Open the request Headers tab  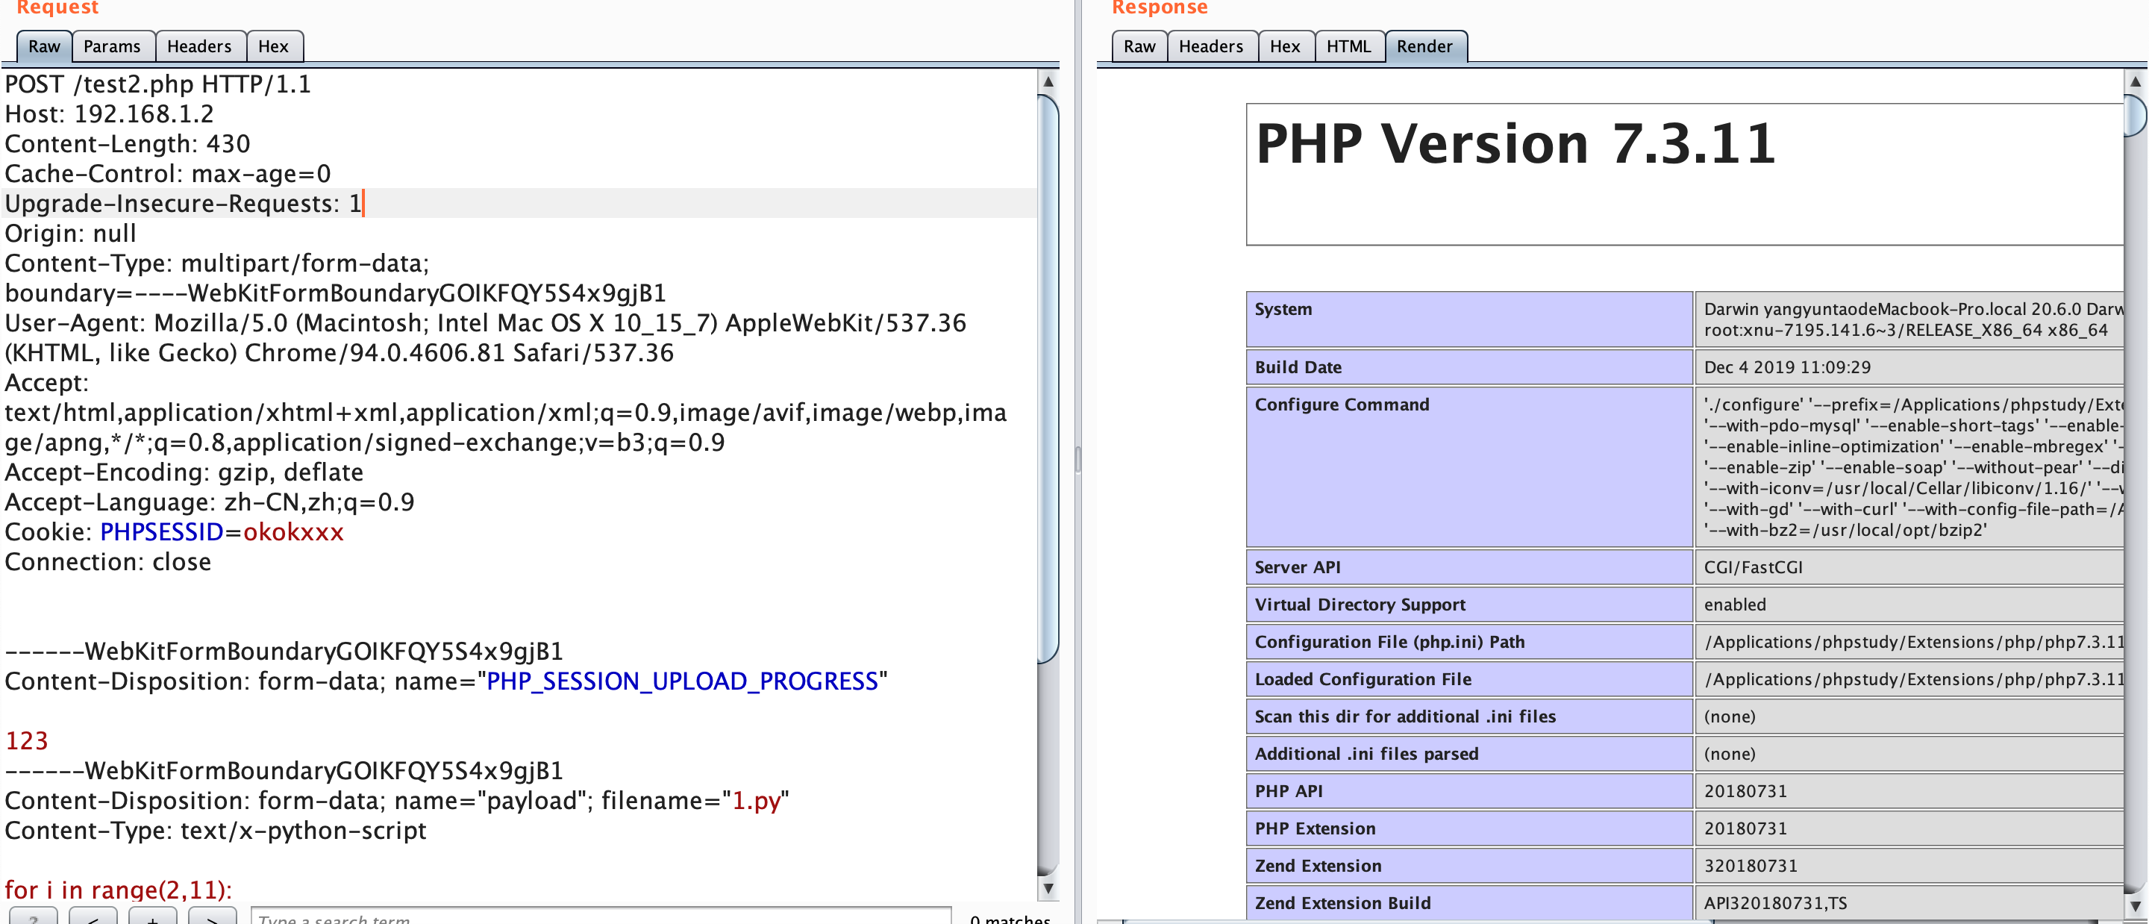(198, 47)
